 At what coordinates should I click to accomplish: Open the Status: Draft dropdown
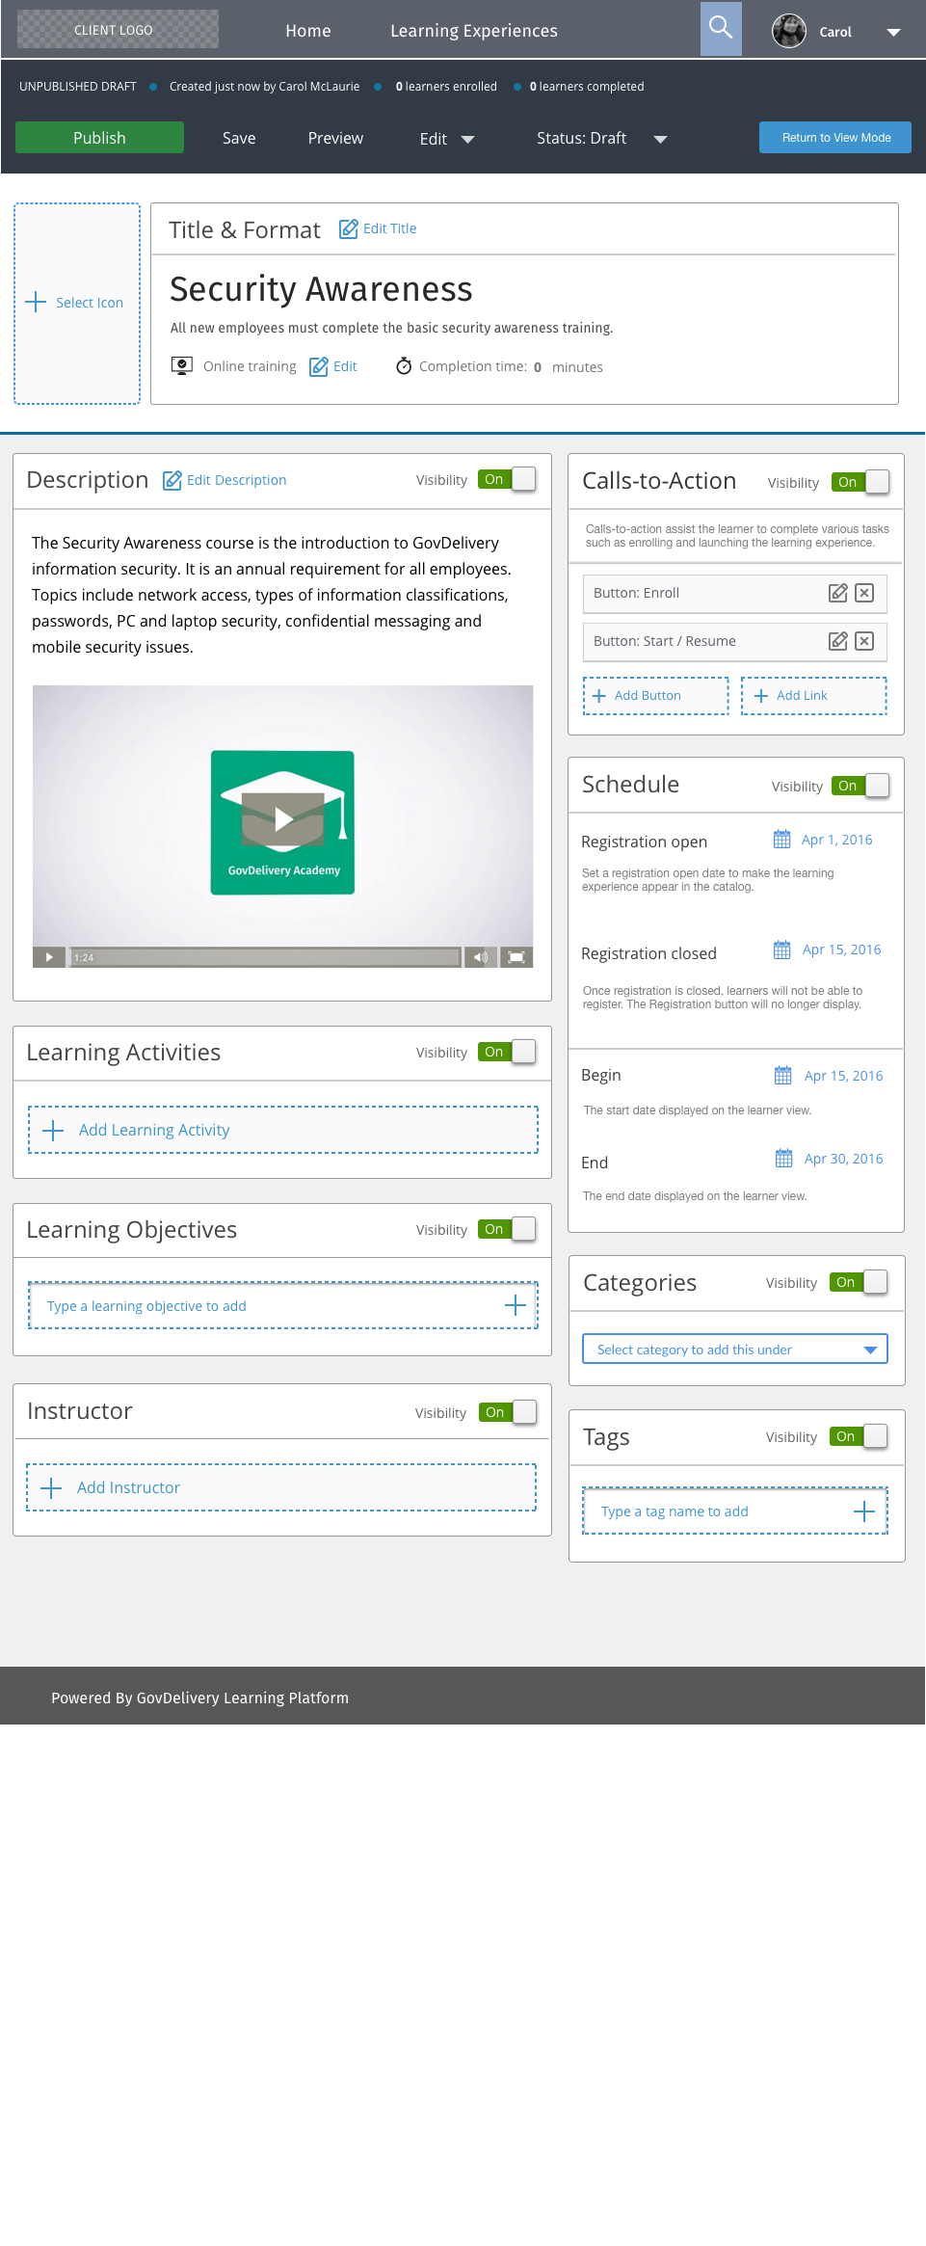(601, 139)
